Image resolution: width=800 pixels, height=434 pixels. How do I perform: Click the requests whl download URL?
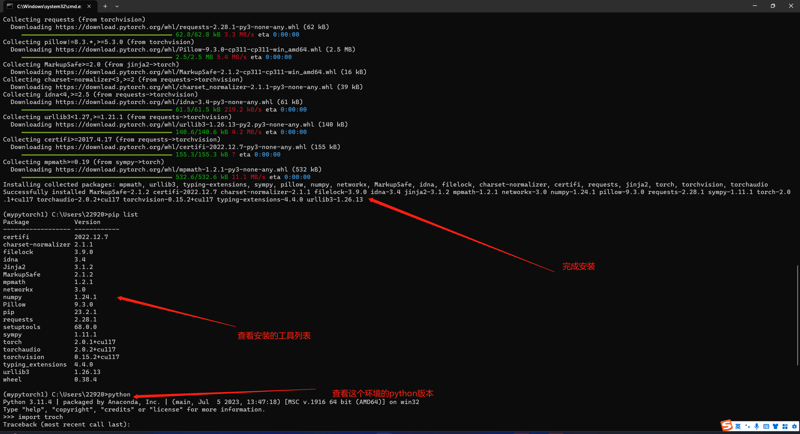coord(177,27)
